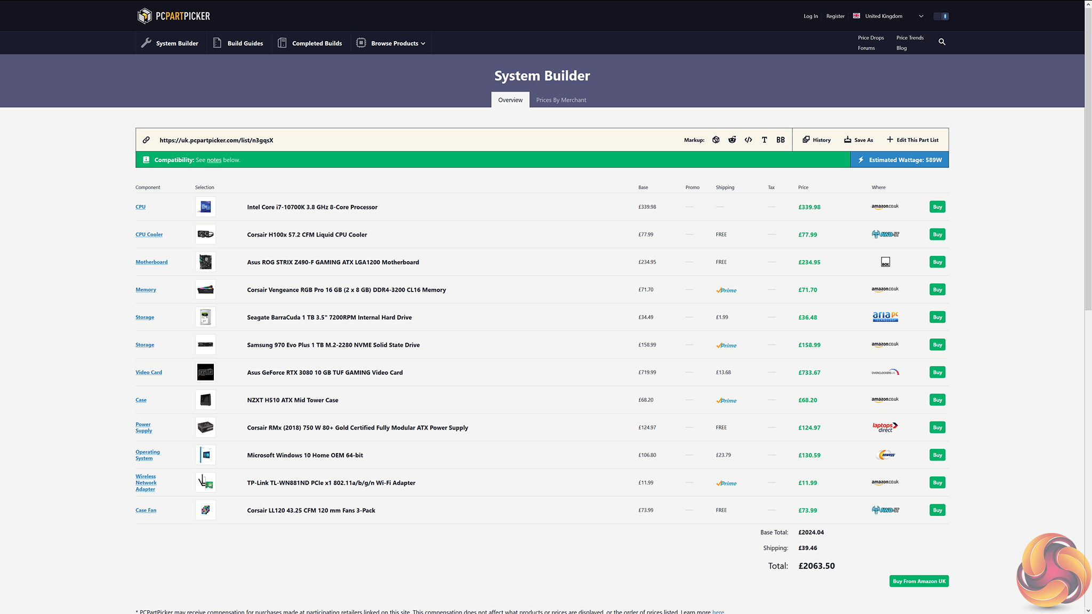Select the Reddit markup icon
The width and height of the screenshot is (1092, 614).
732,140
